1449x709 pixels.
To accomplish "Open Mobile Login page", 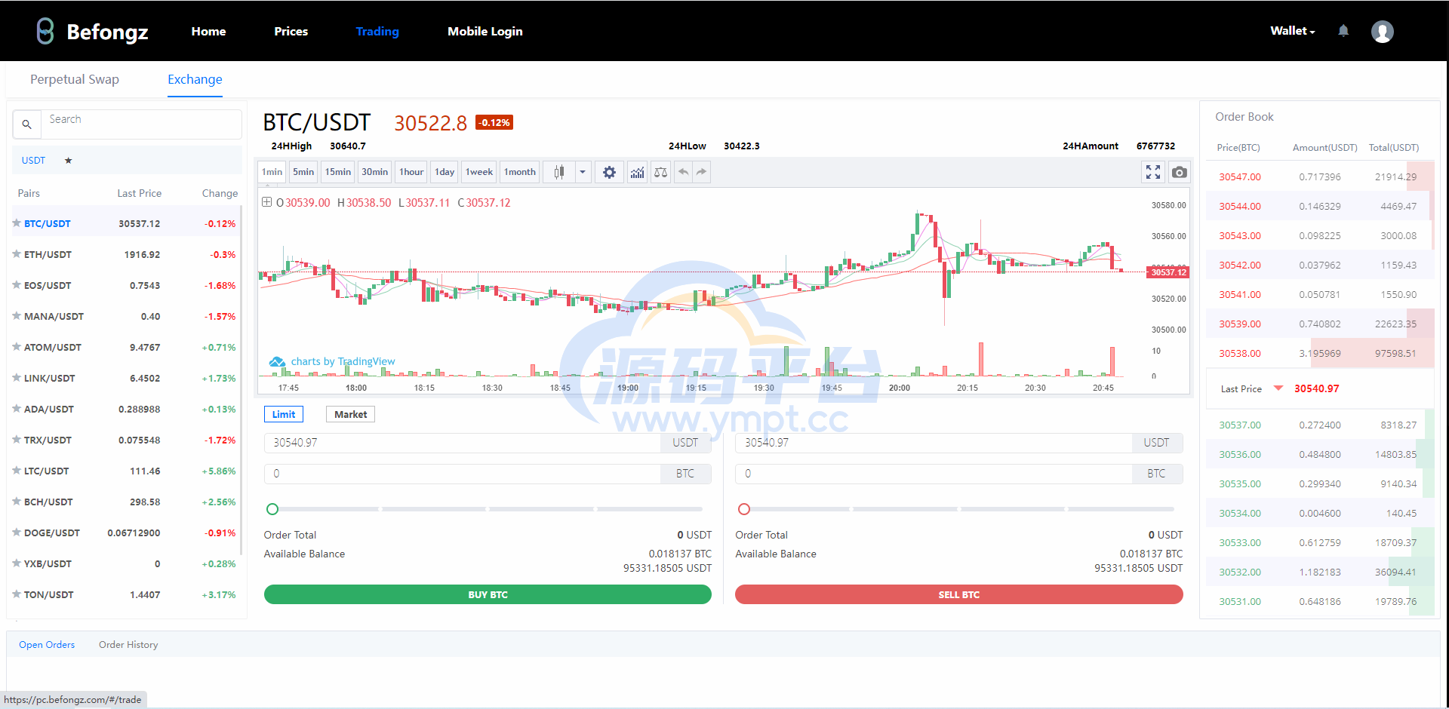I will [485, 32].
